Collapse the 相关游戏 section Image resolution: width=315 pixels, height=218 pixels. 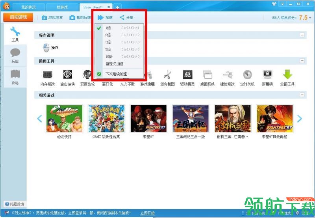coord(302,95)
